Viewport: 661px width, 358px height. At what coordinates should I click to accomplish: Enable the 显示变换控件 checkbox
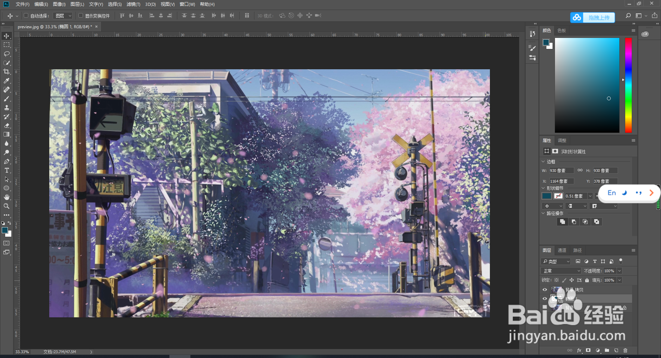81,16
